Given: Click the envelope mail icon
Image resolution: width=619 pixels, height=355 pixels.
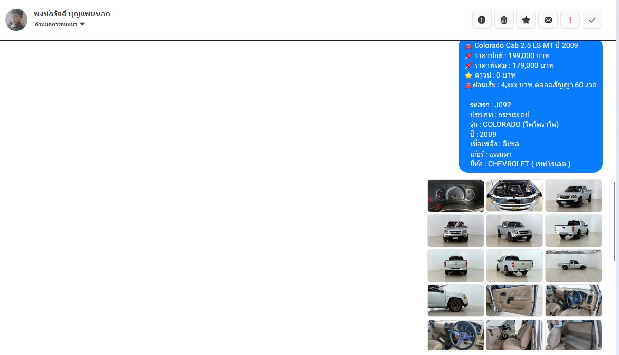Looking at the screenshot, I should point(548,20).
